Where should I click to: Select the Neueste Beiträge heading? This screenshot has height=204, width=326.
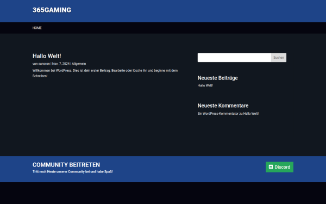pos(217,78)
